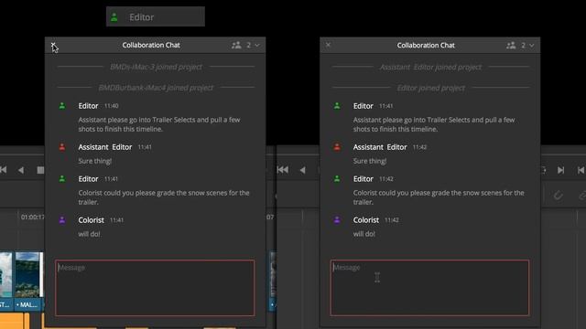The width and height of the screenshot is (586, 329).
Task: Click 'Assistant Editor joined project' notice in right chat
Action: (x=430, y=67)
